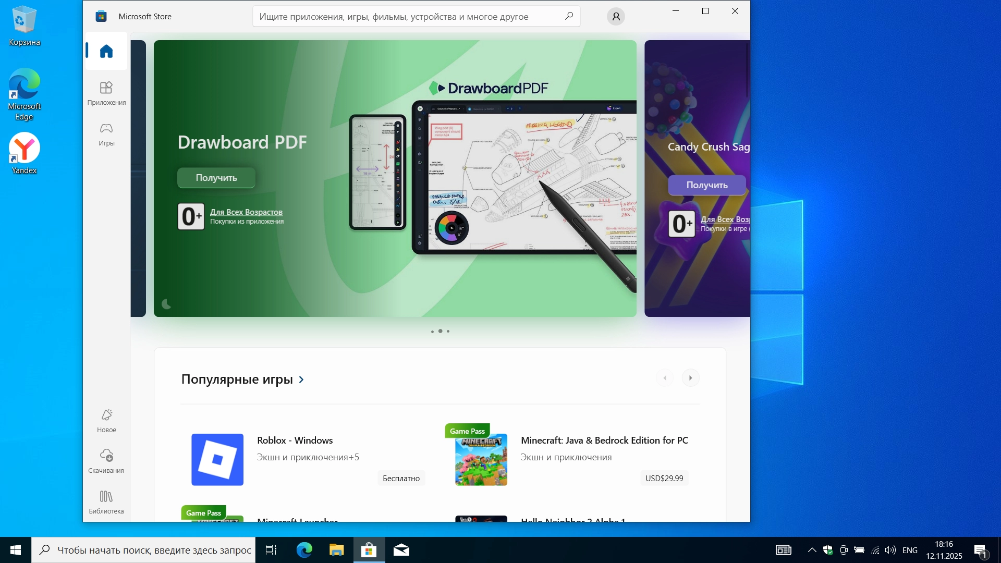Open Roblox - Windows game thumbnail
The height and width of the screenshot is (563, 1001).
point(217,460)
